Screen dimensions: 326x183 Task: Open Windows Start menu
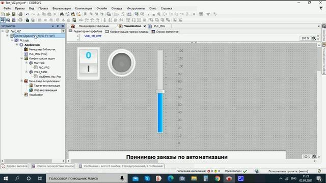[6, 178]
